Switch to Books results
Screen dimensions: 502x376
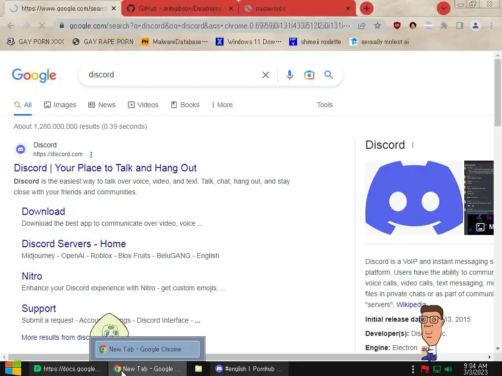[x=185, y=105]
